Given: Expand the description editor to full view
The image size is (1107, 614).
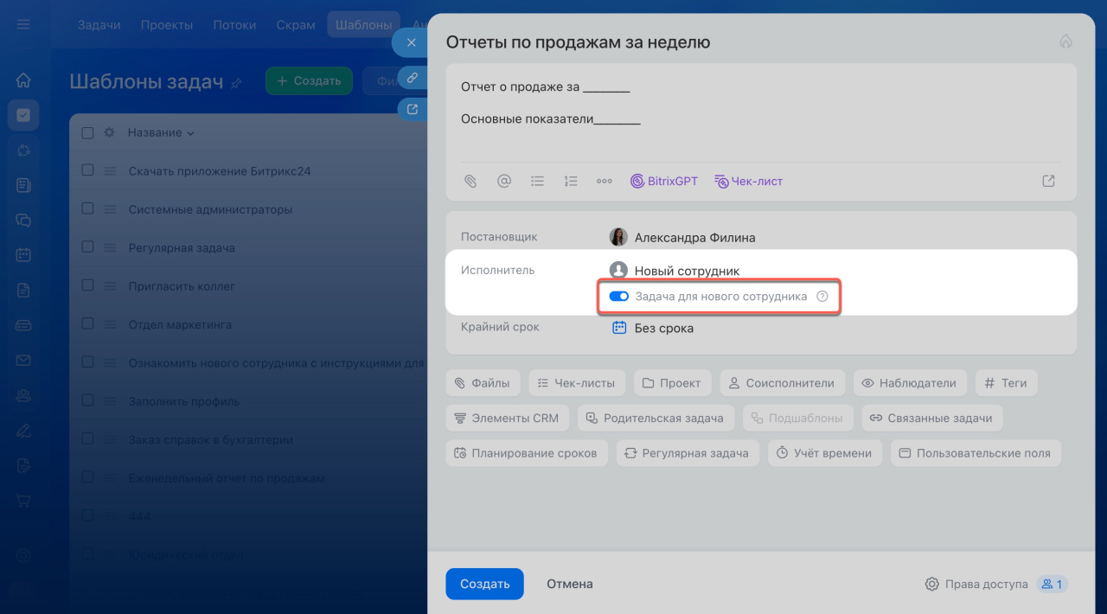Looking at the screenshot, I should (x=1048, y=181).
